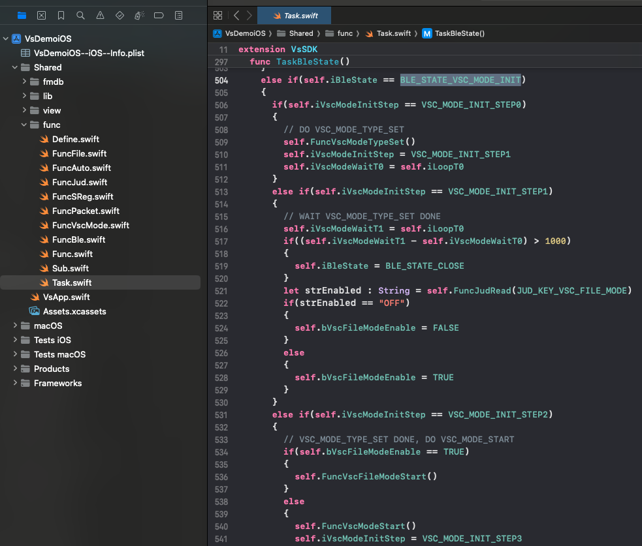This screenshot has height=546, width=642.
Task: Open the Test navigator diamond icon
Action: pyautogui.click(x=120, y=15)
